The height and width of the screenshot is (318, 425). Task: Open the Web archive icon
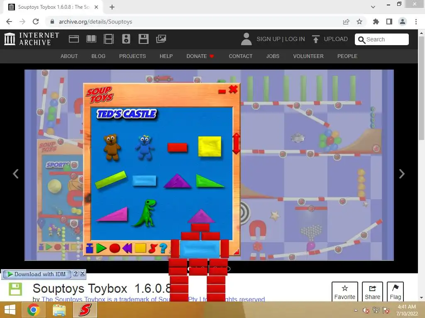point(74,39)
